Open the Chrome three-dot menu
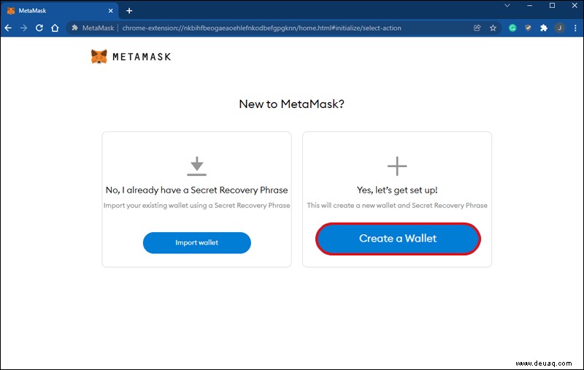Image resolution: width=584 pixels, height=370 pixels. coord(575,28)
